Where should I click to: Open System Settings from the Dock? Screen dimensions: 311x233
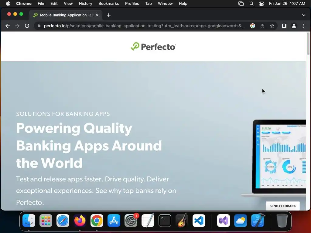(131, 220)
